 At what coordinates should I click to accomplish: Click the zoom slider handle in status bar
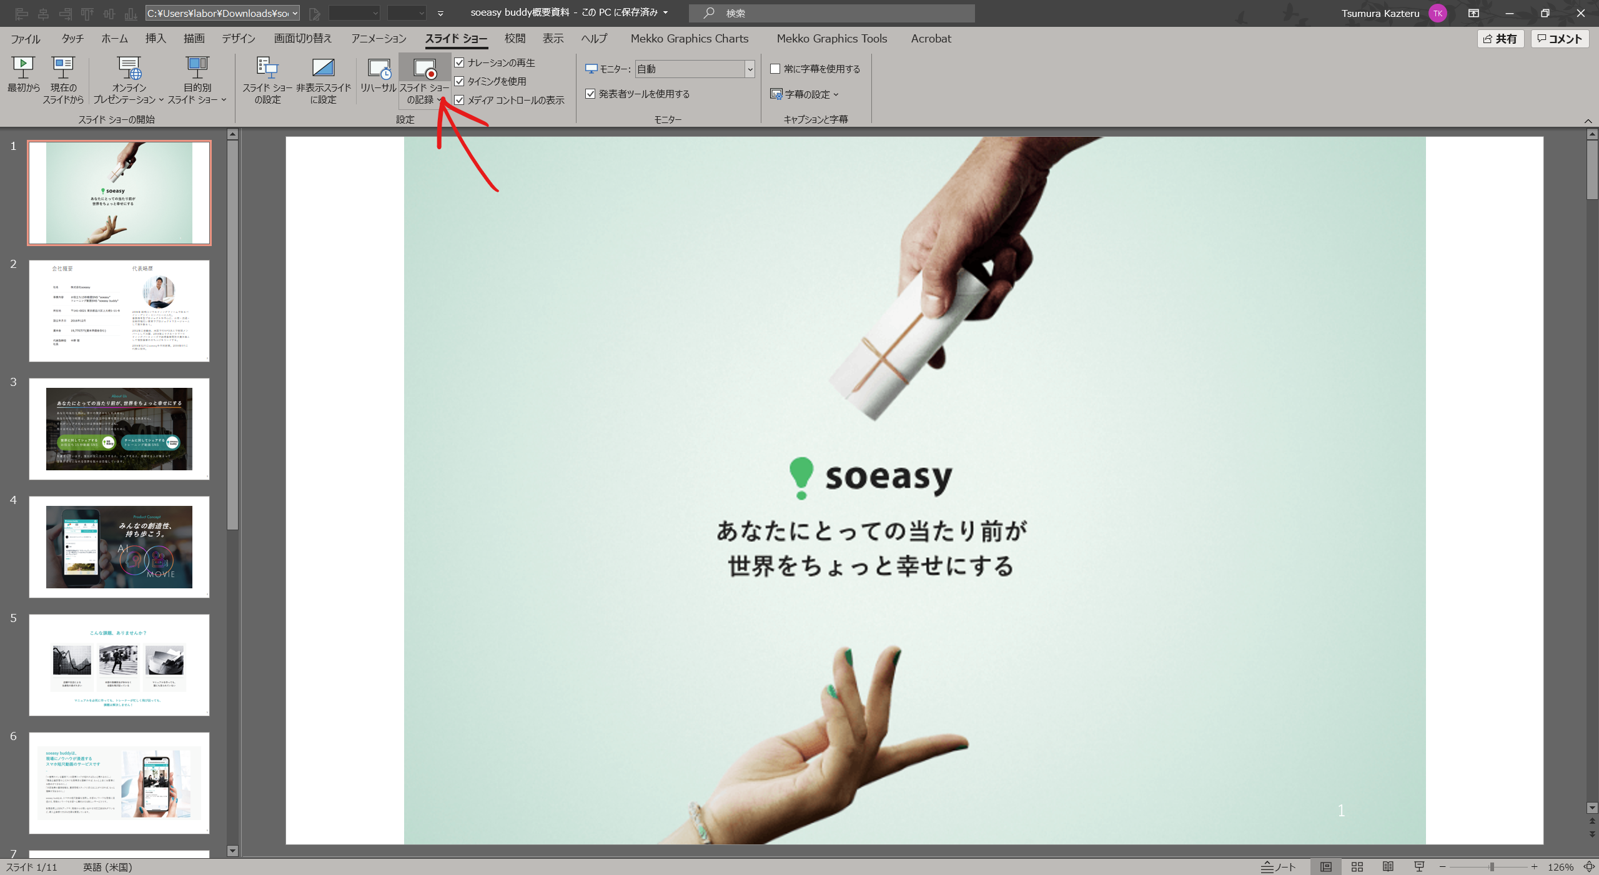pyautogui.click(x=1492, y=867)
